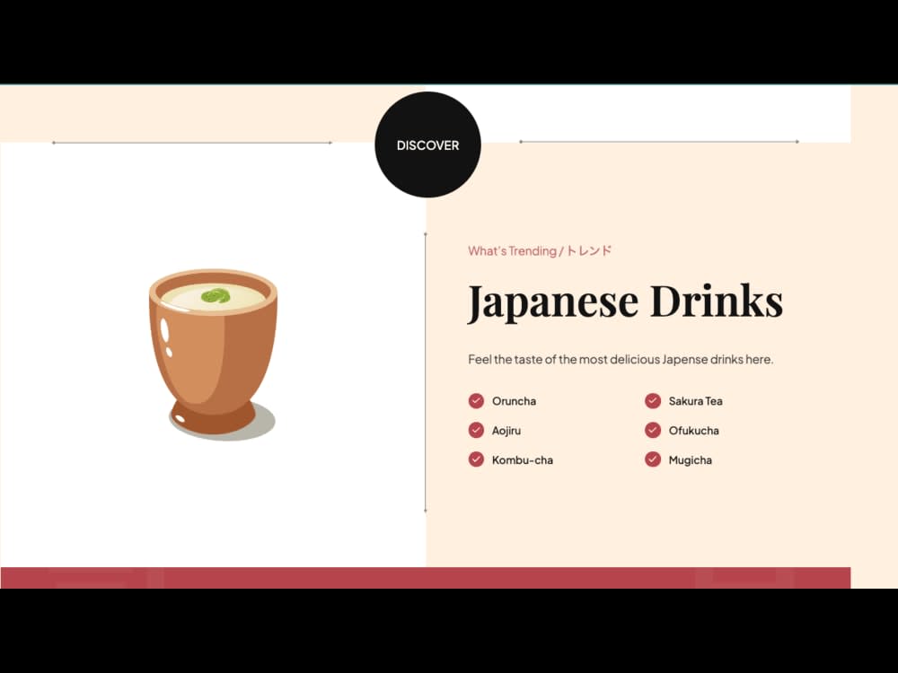Select the 'Mugicha' list text
The image size is (898, 673).
690,460
